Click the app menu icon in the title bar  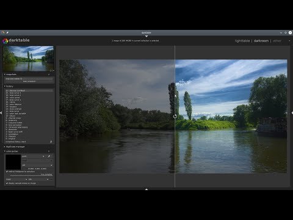click(3, 32)
